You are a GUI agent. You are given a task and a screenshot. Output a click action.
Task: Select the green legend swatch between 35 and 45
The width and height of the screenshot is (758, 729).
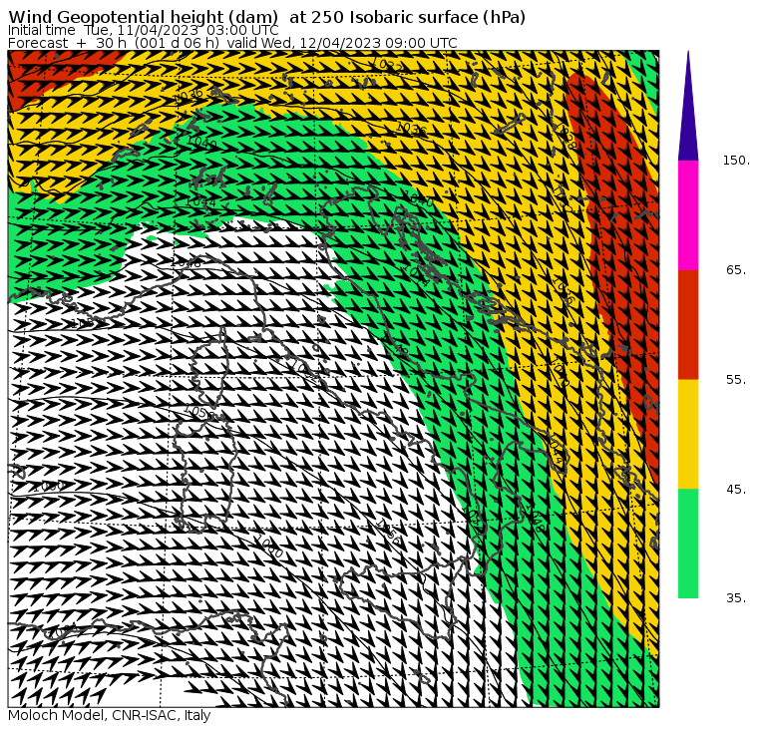click(x=688, y=544)
